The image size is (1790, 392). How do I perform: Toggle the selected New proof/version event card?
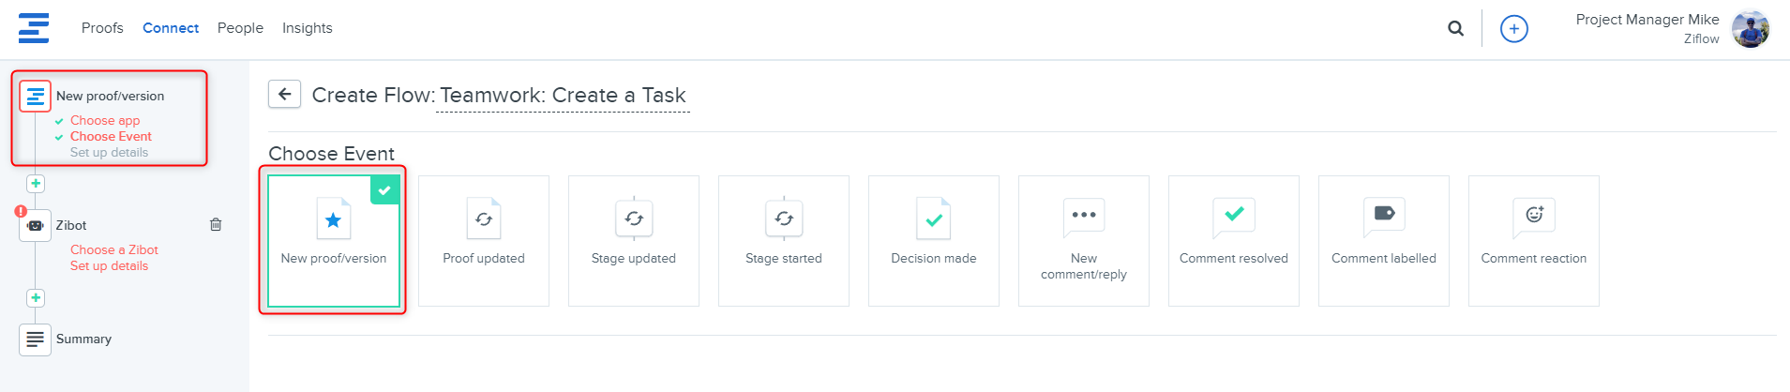334,241
